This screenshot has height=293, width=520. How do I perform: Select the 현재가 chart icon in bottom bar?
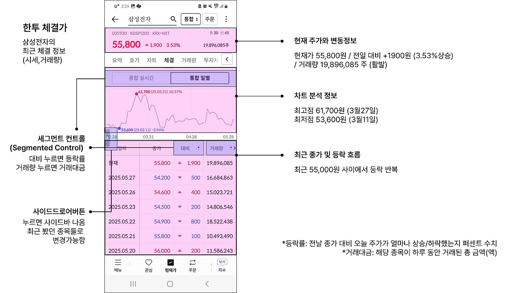(170, 263)
